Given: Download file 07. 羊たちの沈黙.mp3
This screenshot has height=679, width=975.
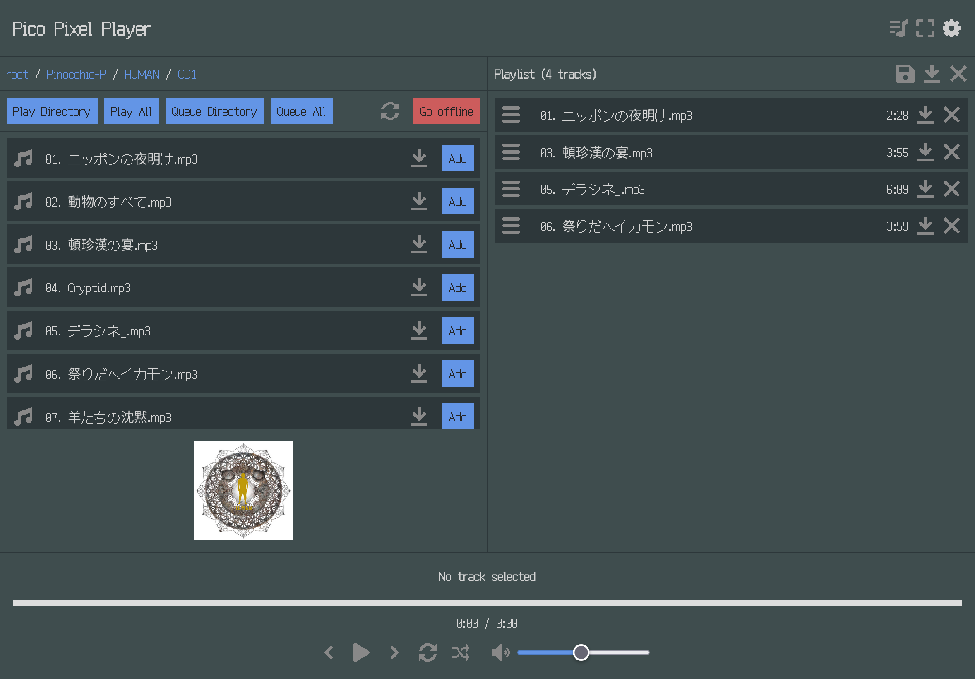Looking at the screenshot, I should tap(419, 417).
